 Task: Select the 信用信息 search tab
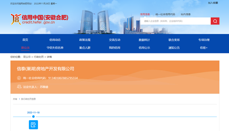click(145, 14)
